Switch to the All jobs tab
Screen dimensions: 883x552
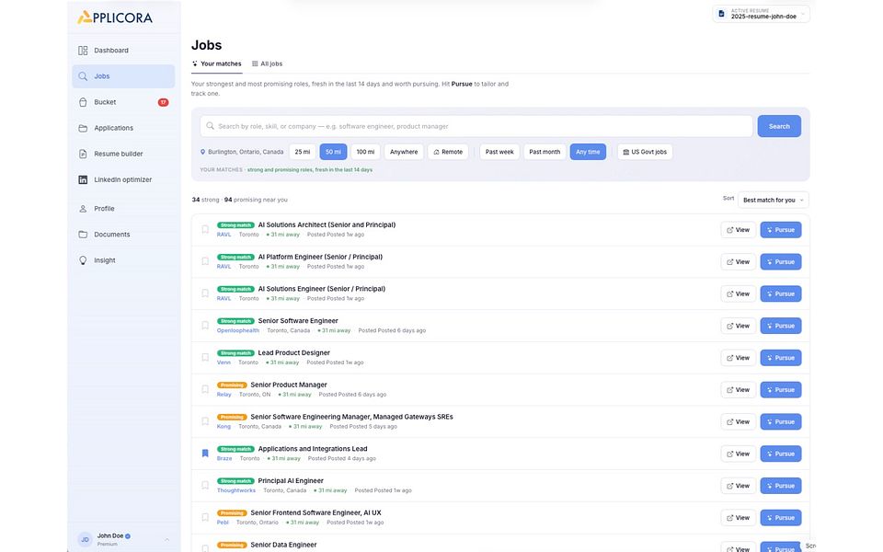[267, 63]
